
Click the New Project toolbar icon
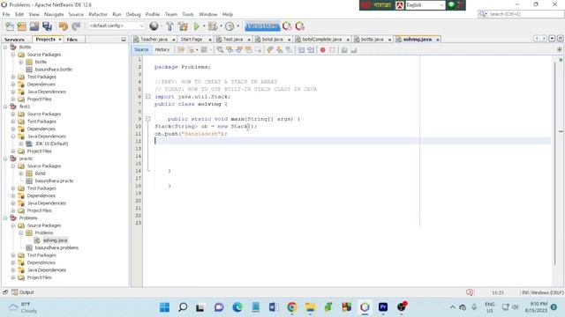pyautogui.click(x=21, y=26)
